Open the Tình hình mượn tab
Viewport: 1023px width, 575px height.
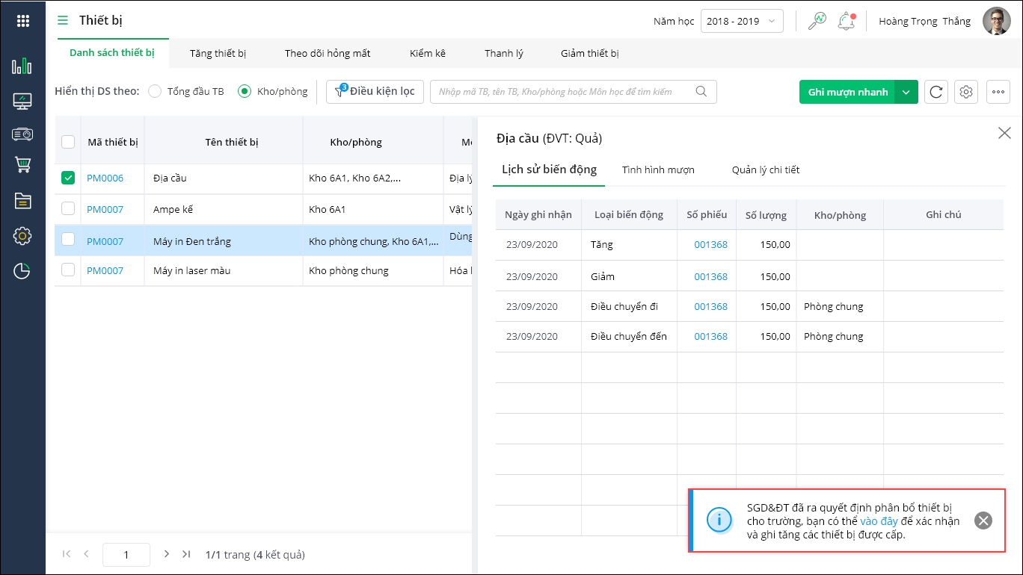(x=658, y=170)
